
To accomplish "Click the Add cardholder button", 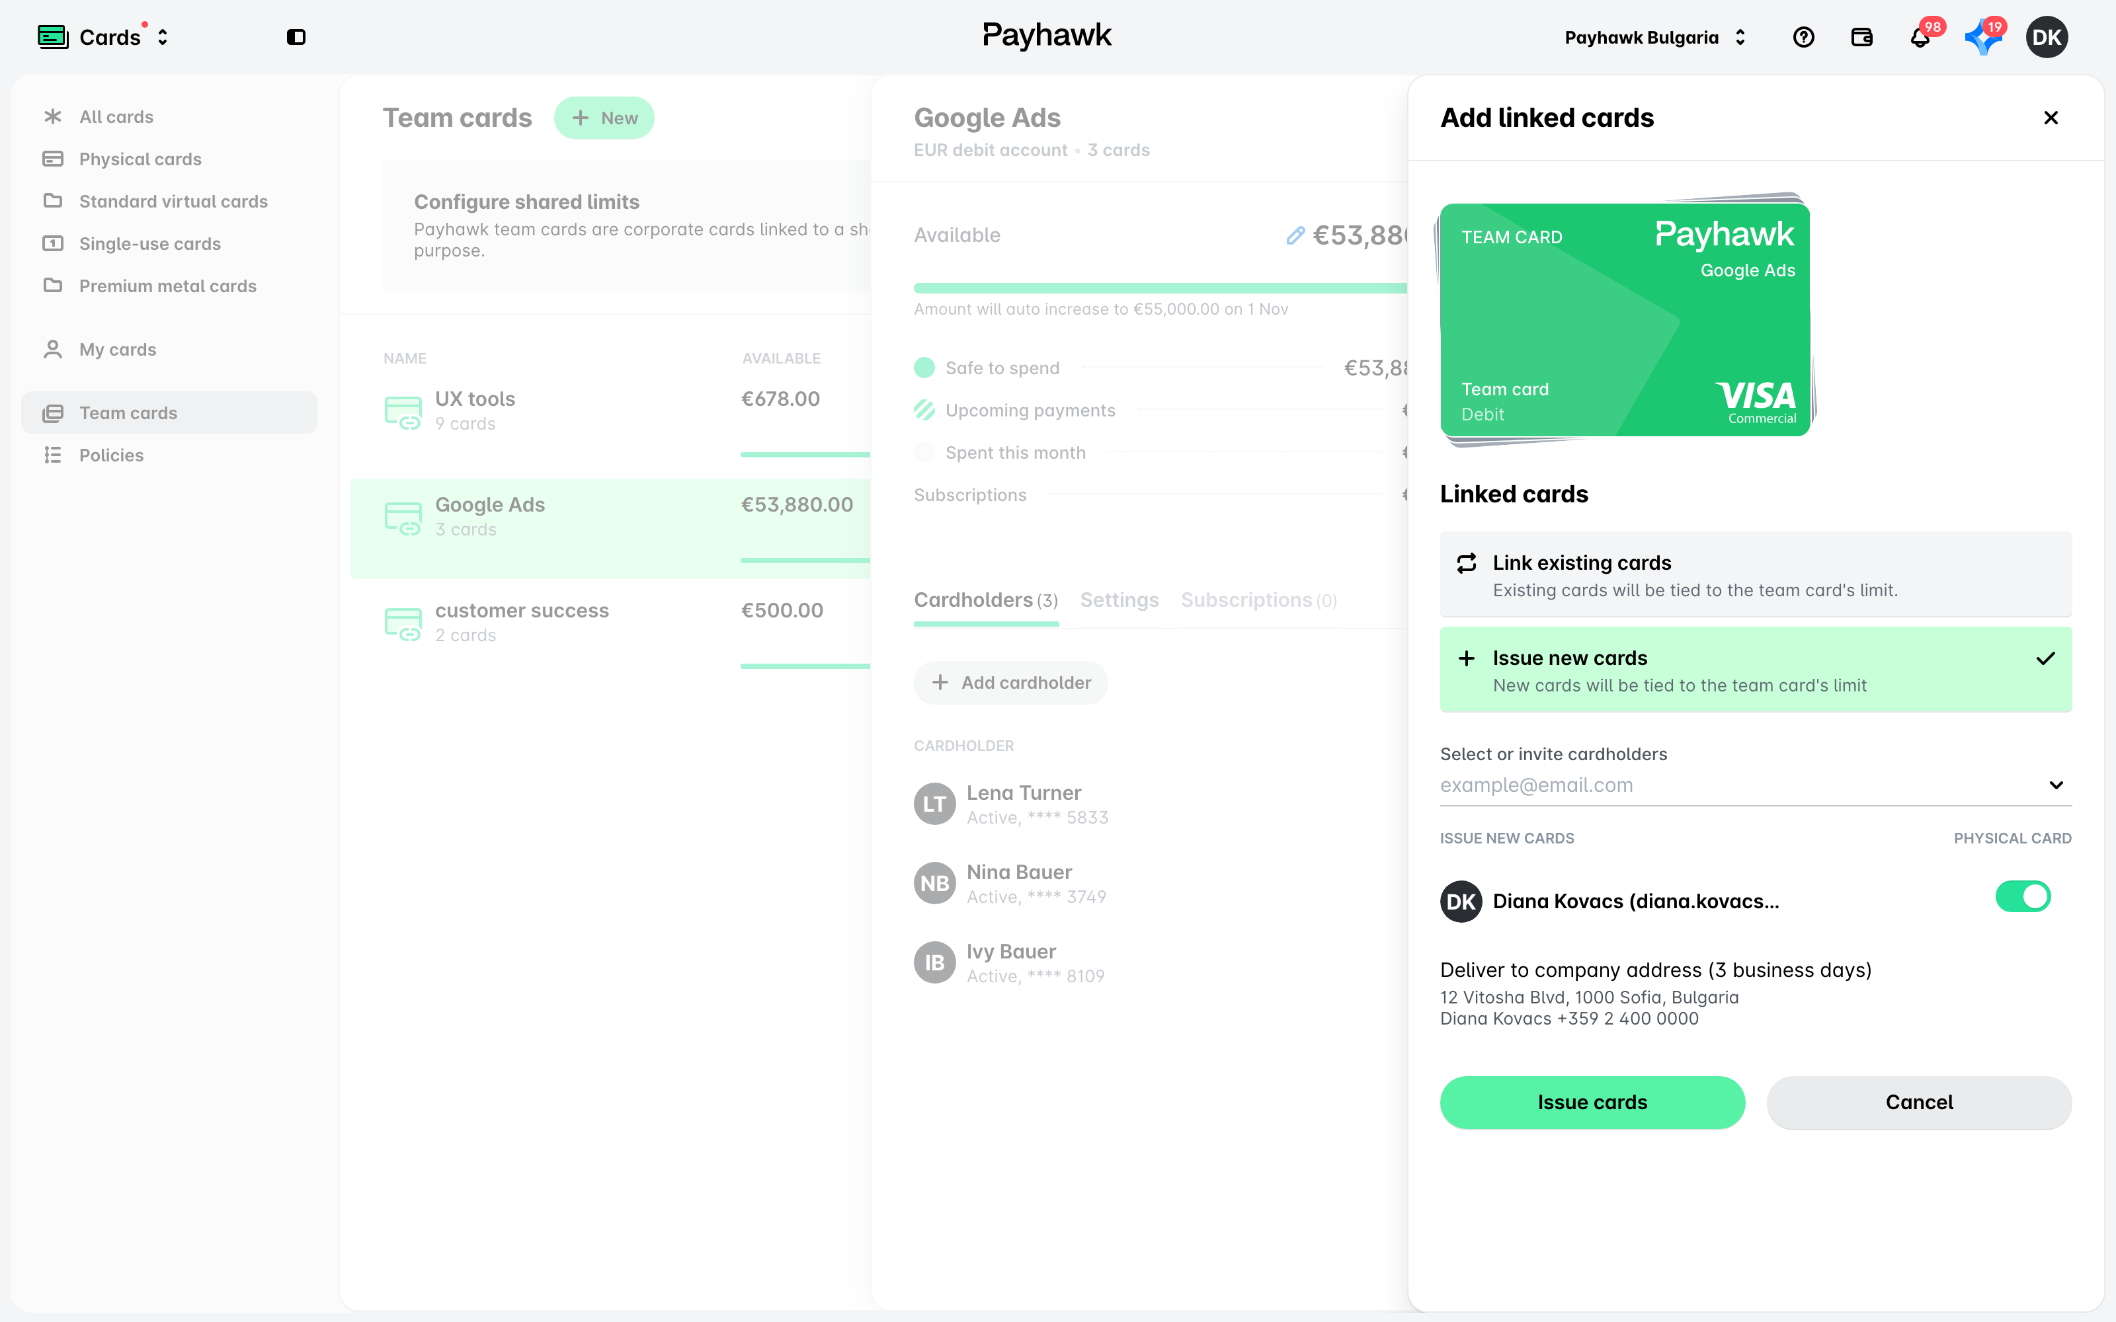I will coord(1011,683).
